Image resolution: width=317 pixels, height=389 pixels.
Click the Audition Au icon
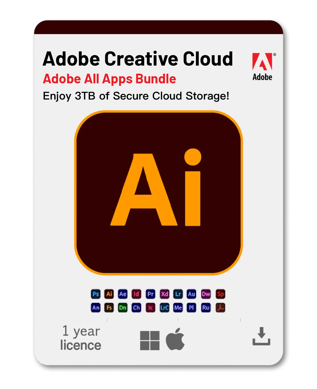pos(192,294)
